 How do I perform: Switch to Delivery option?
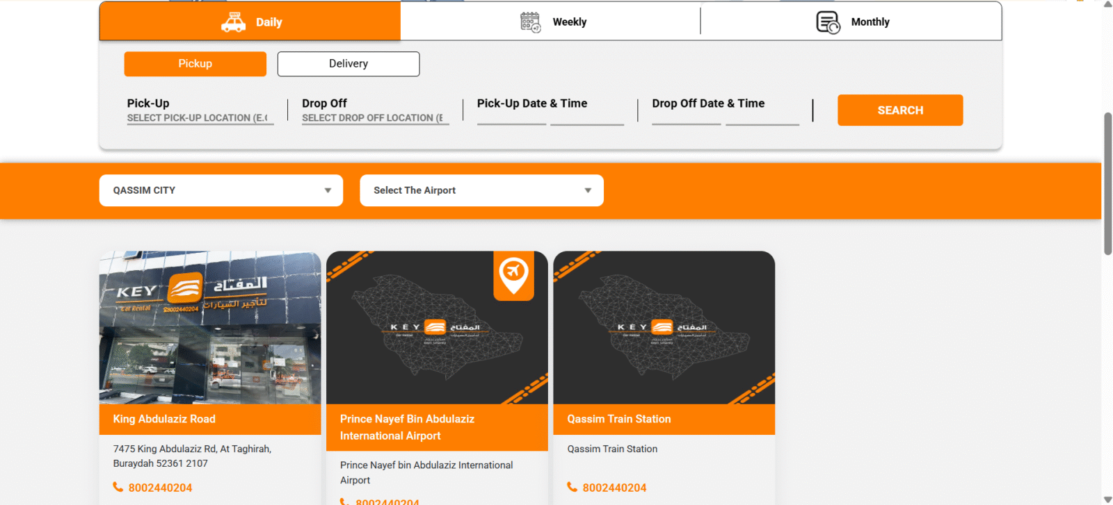(x=348, y=64)
